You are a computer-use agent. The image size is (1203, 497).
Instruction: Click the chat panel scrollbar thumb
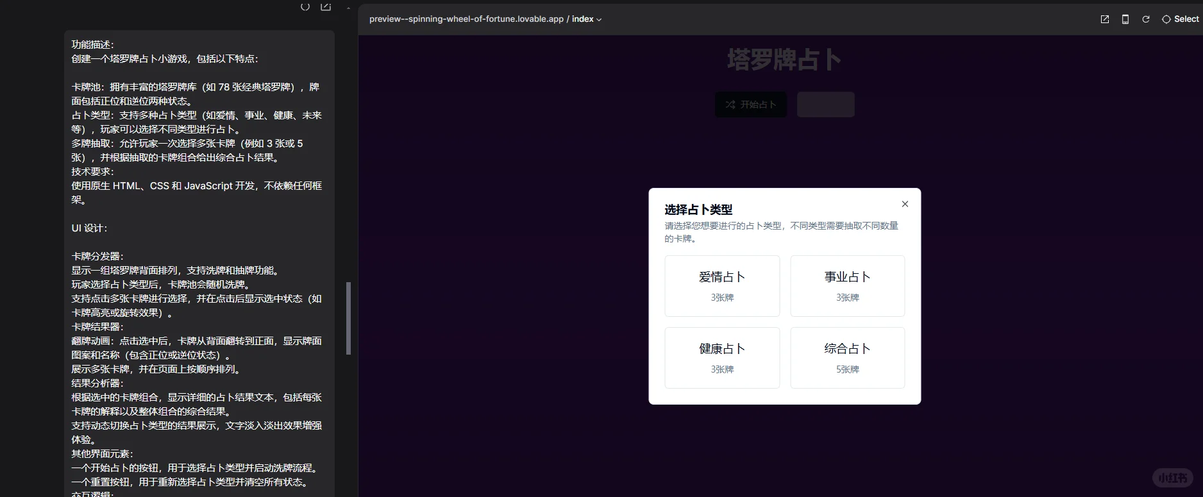(x=349, y=318)
